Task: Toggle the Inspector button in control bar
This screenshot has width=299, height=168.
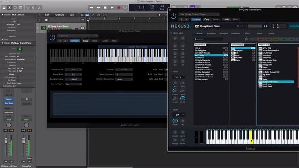Action: pyautogui.click(x=9, y=7)
